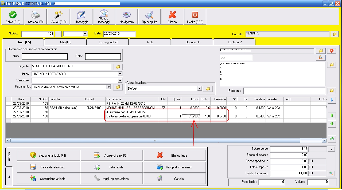The image size is (342, 190).
Task: Click the question mark button near Totale corpo
Action: 331,149
